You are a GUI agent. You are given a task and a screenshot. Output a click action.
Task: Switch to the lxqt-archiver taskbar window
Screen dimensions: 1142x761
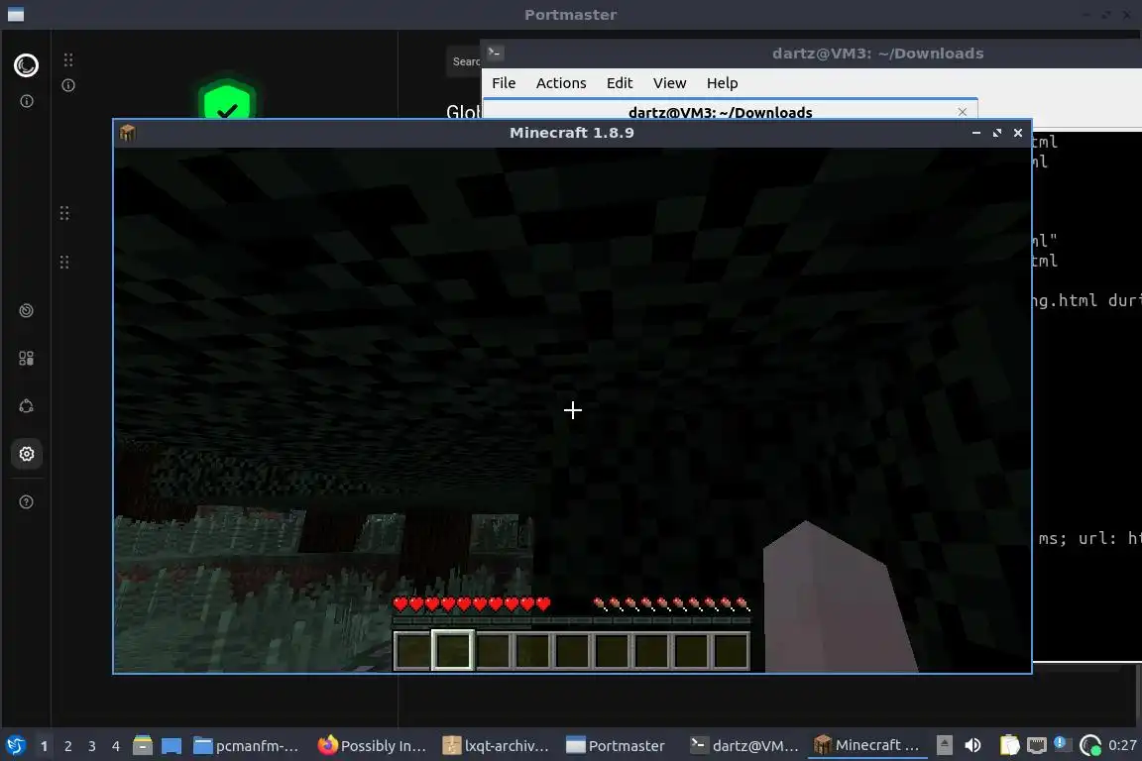pyautogui.click(x=498, y=746)
